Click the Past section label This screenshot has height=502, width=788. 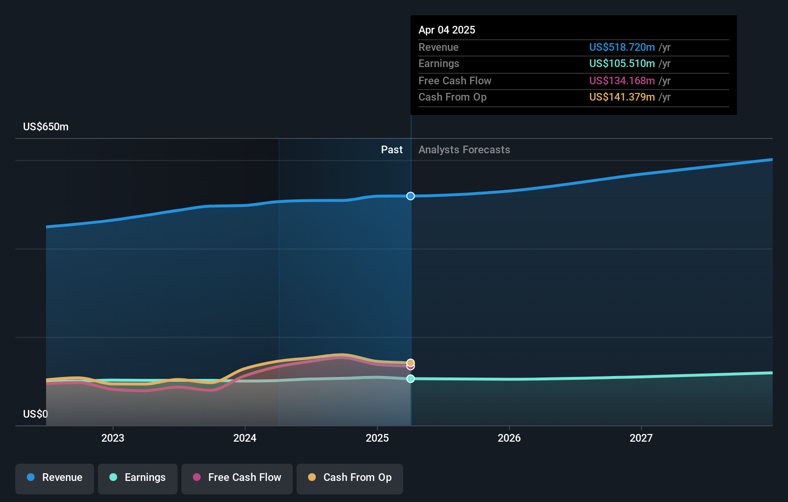(392, 150)
